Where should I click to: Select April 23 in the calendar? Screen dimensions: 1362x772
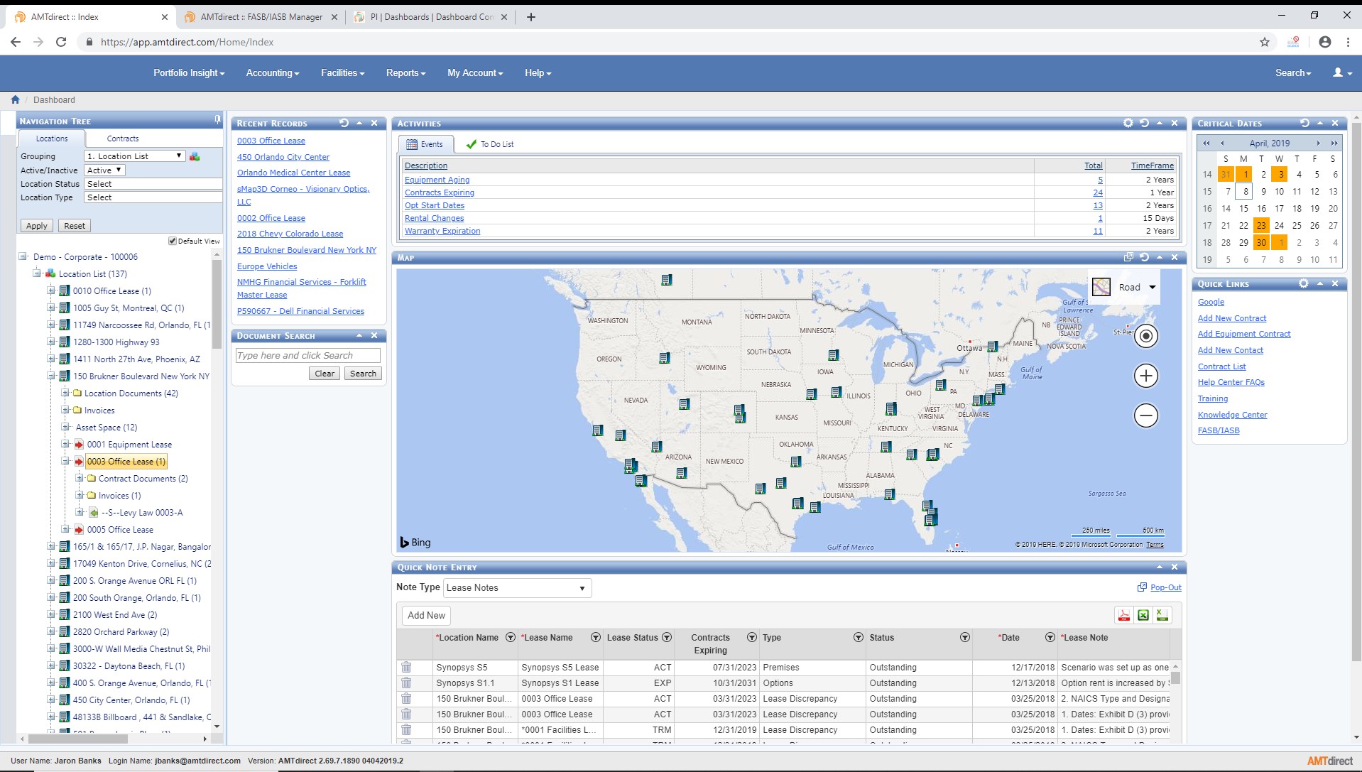[1261, 225]
